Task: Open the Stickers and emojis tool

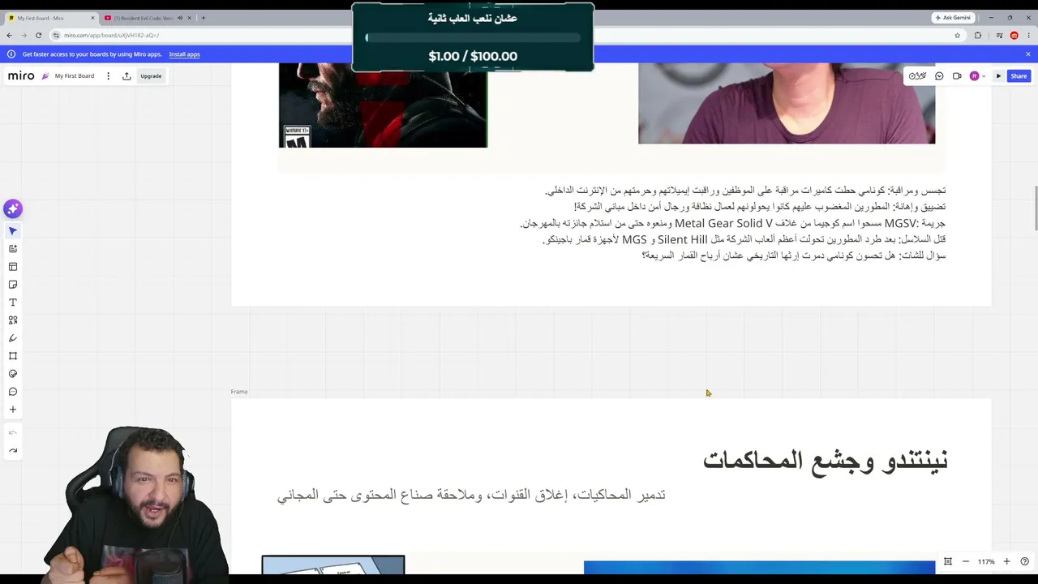Action: click(13, 374)
